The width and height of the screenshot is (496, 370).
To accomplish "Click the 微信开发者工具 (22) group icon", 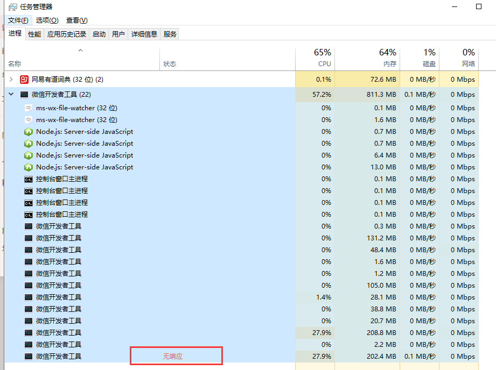I will coord(24,95).
